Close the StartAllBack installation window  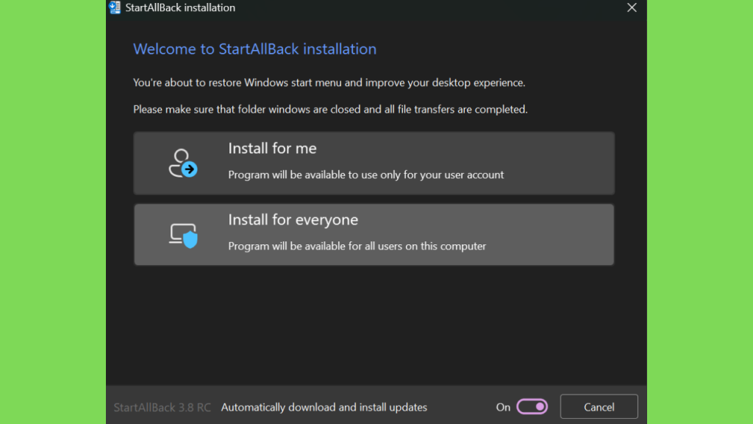(x=632, y=7)
